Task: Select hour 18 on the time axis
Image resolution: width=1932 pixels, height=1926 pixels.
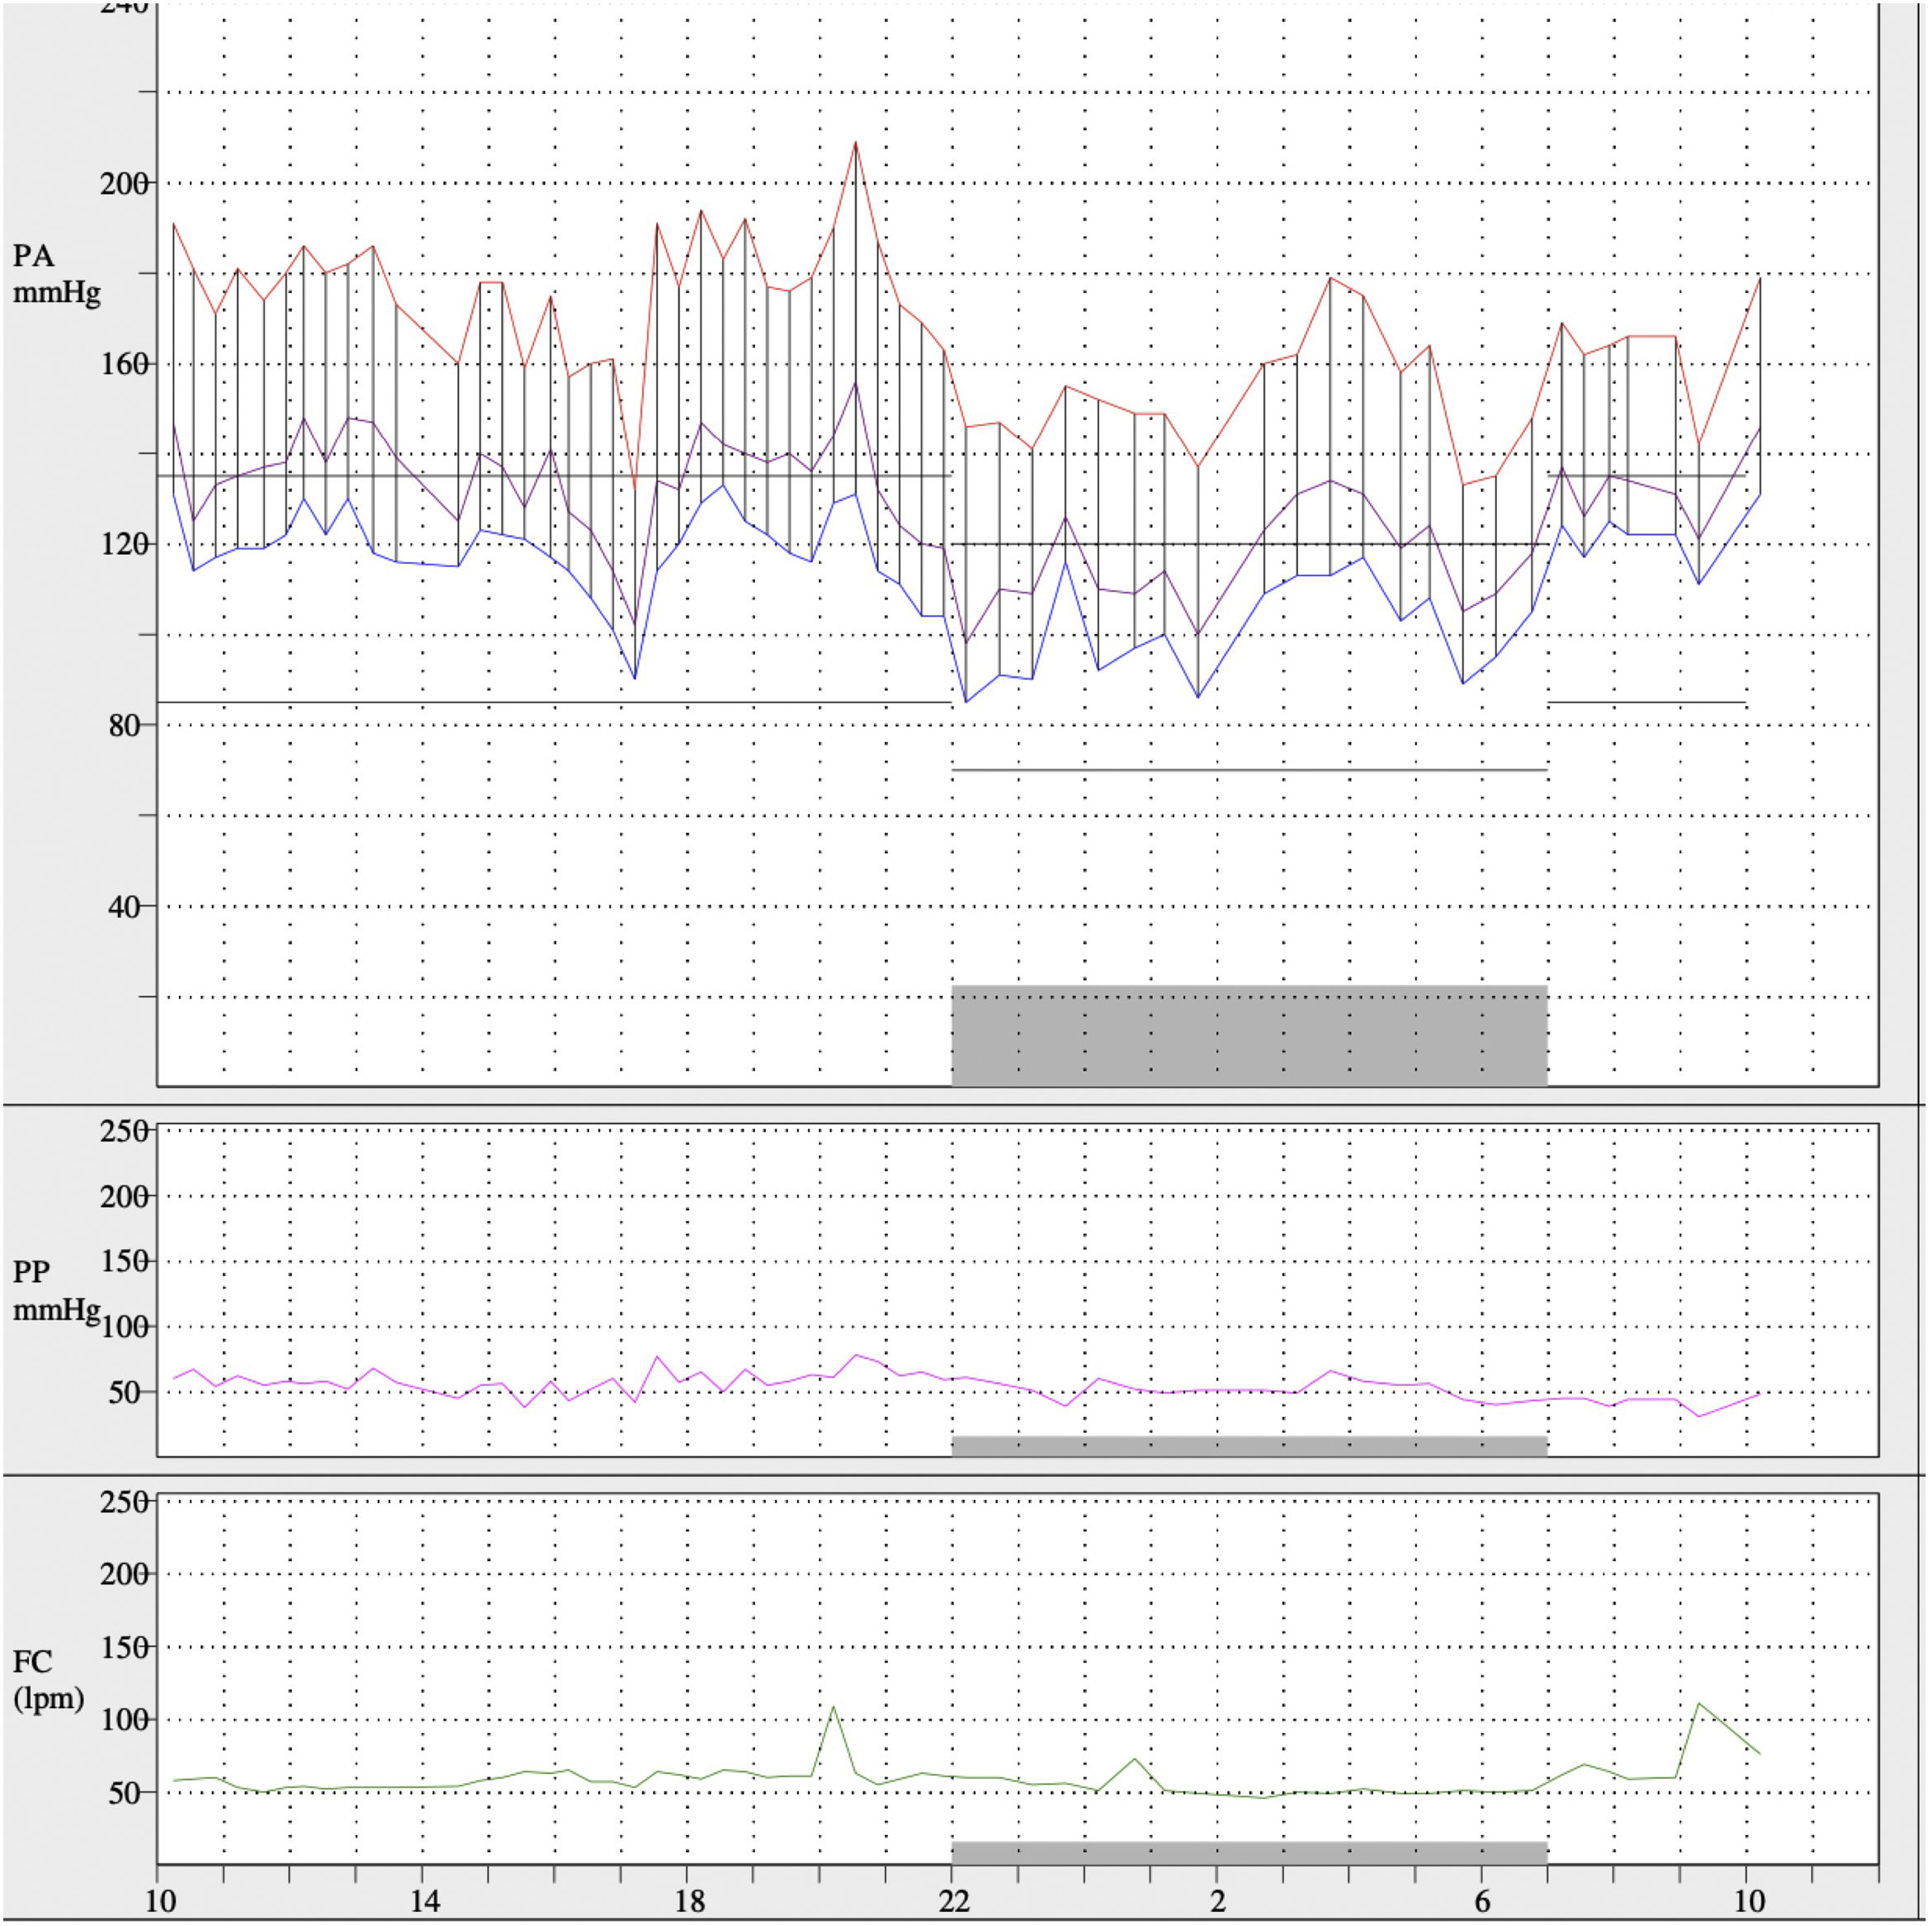Action: point(689,1900)
